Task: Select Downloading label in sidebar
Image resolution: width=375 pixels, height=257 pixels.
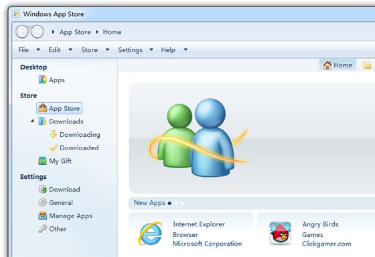Action: click(x=80, y=135)
